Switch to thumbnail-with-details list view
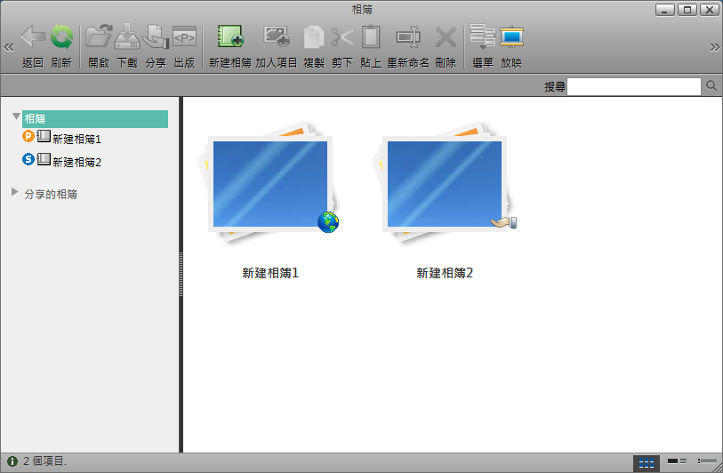 point(677,462)
